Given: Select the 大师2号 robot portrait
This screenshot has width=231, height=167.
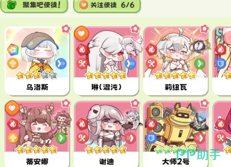Looking at the screenshot, I should (x=176, y=127).
